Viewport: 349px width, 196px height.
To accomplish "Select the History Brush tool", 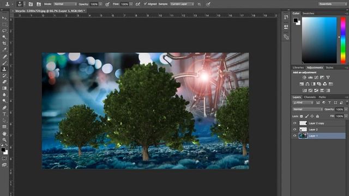I will pyautogui.click(x=4, y=76).
